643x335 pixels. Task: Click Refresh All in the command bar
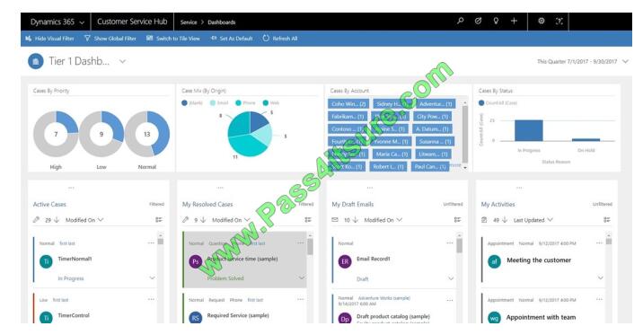pyautogui.click(x=280, y=38)
